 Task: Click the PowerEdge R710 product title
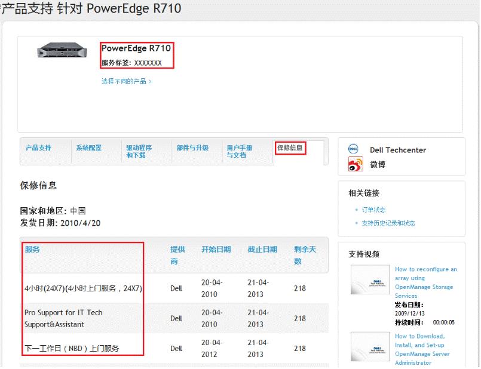[136, 48]
